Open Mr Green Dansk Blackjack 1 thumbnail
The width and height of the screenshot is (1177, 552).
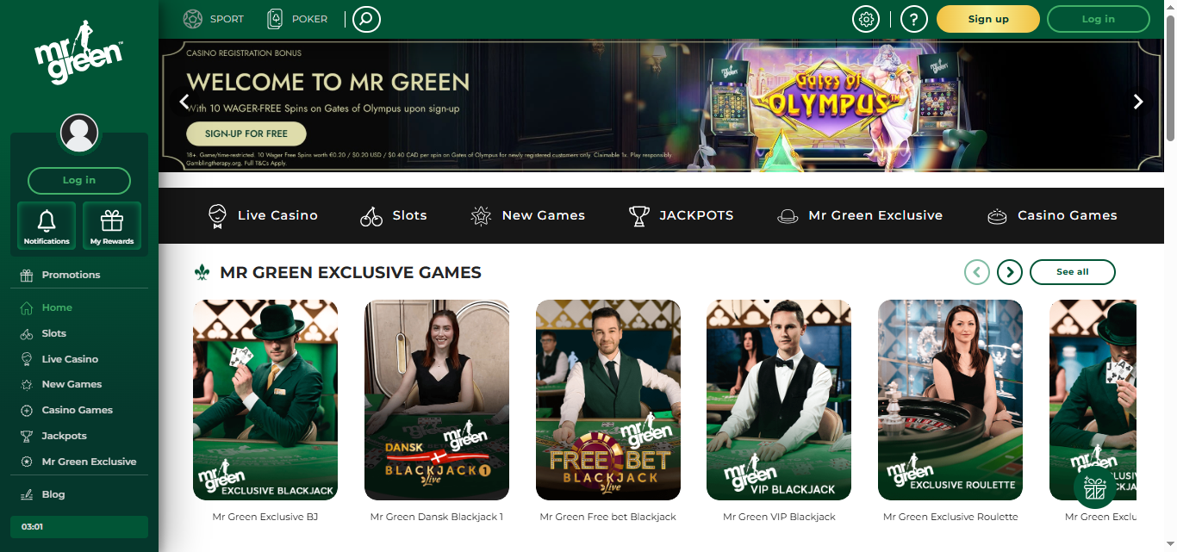pos(437,400)
